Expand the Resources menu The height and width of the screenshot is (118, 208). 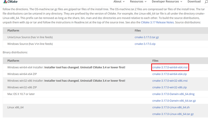[138, 2]
